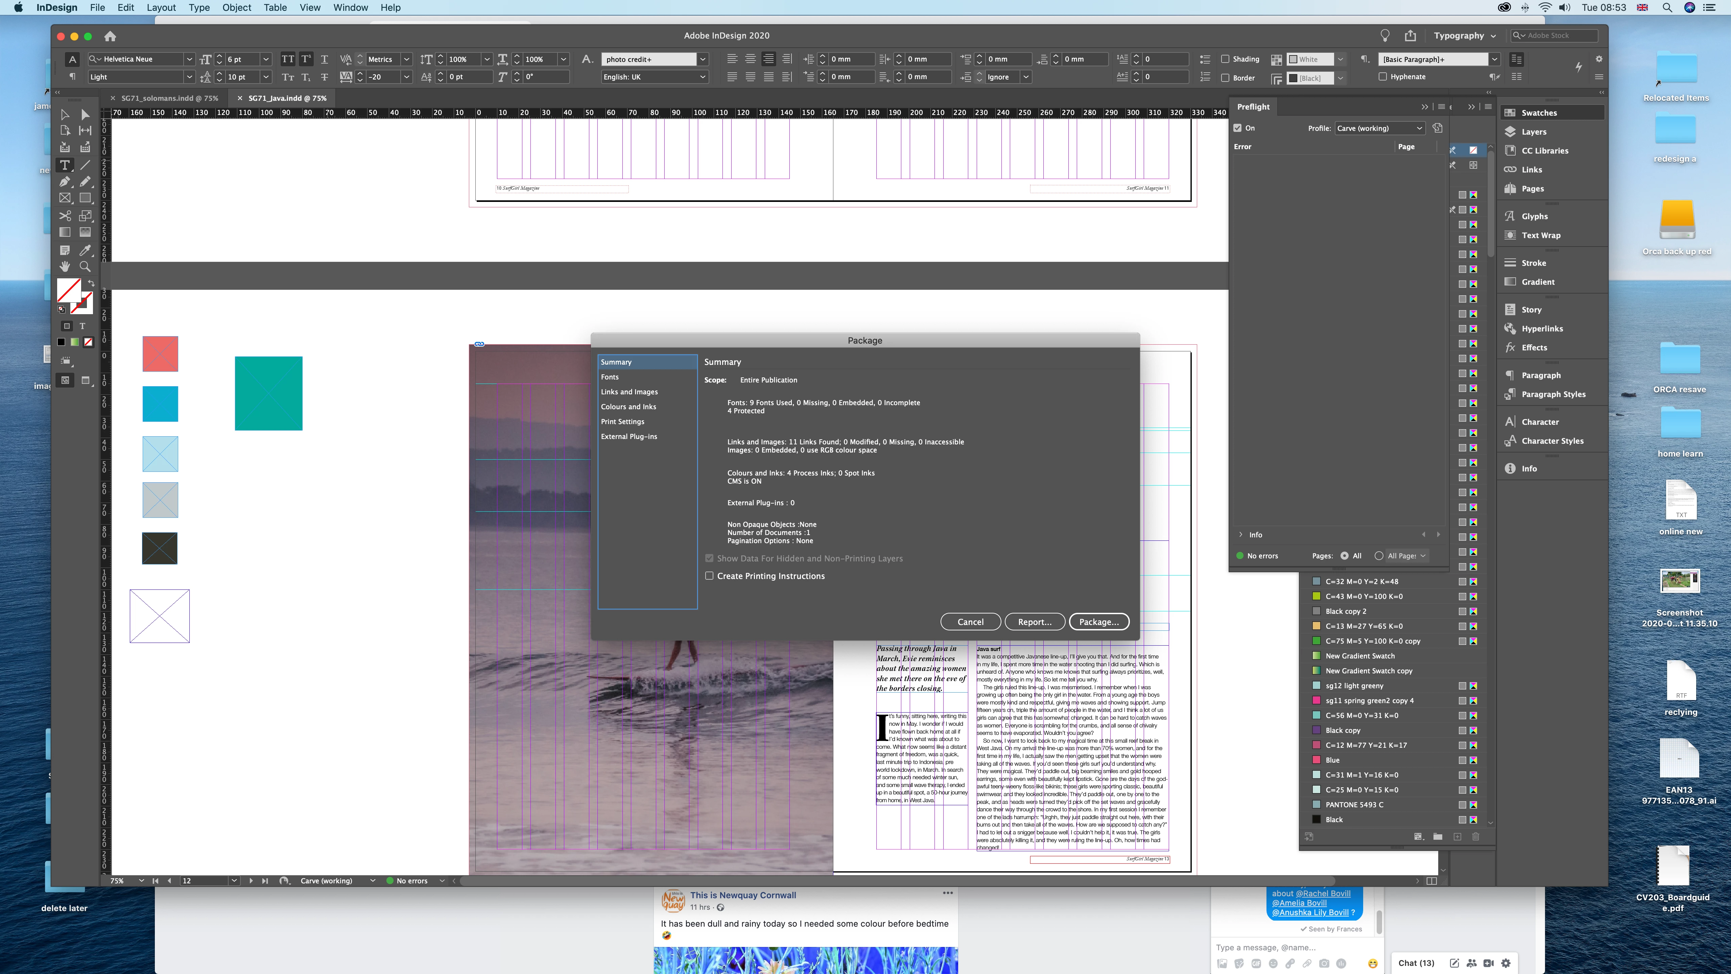Click the Report... button

1034,622
